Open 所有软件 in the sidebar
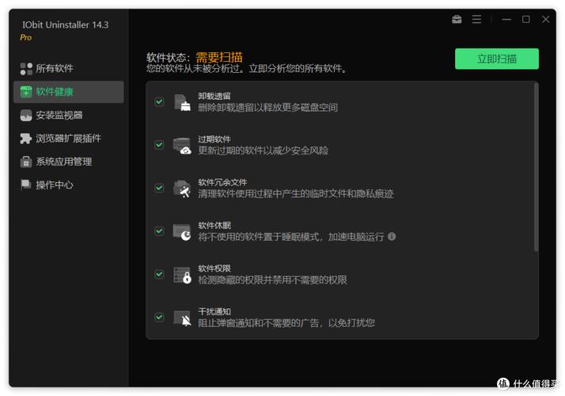Viewport: 565px width, 396px height. pos(69,69)
